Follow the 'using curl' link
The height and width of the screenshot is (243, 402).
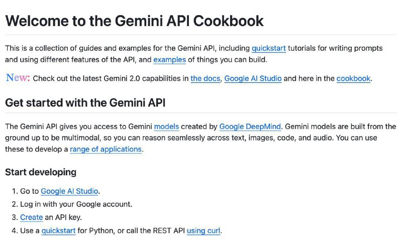(x=204, y=231)
